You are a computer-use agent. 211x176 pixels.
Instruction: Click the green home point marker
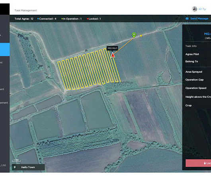134,35
